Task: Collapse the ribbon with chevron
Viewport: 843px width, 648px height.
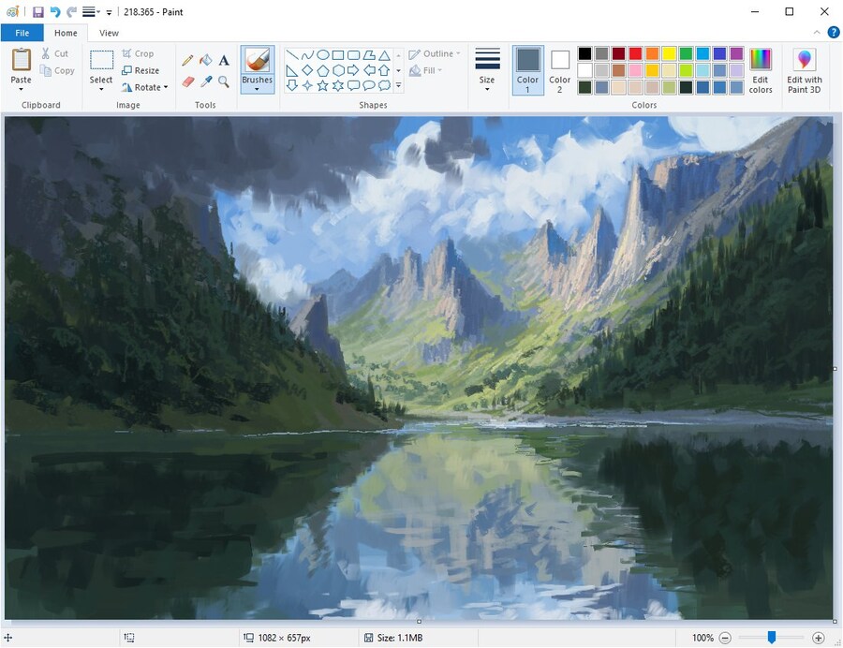Action: [x=817, y=32]
